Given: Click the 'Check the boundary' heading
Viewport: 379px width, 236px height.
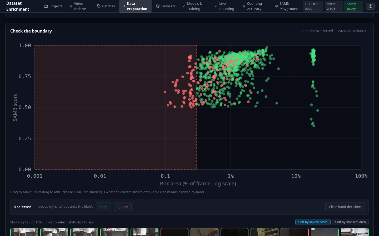Looking at the screenshot, I should click(x=31, y=31).
